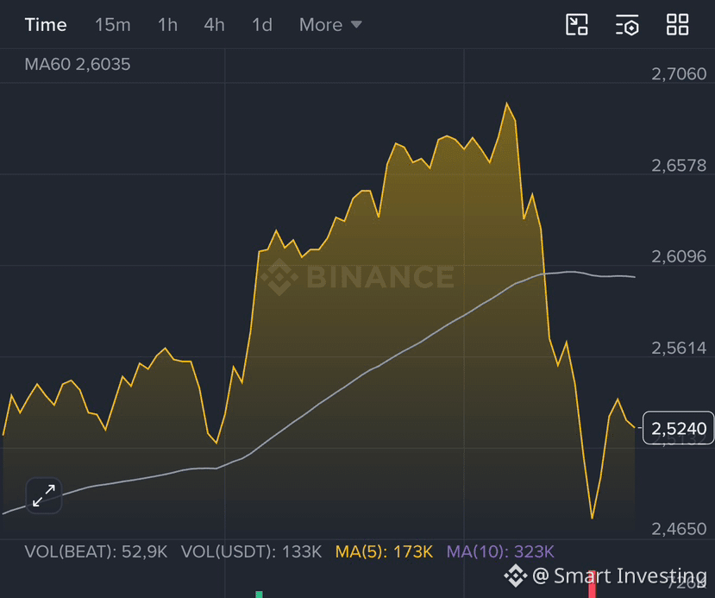Click the picture-in-picture chart icon
Viewport: 715px width, 598px height.
pyautogui.click(x=577, y=25)
